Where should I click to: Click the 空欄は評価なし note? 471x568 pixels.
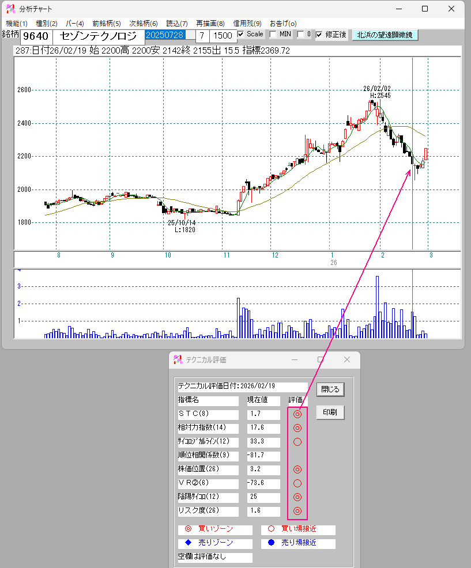(x=215, y=557)
